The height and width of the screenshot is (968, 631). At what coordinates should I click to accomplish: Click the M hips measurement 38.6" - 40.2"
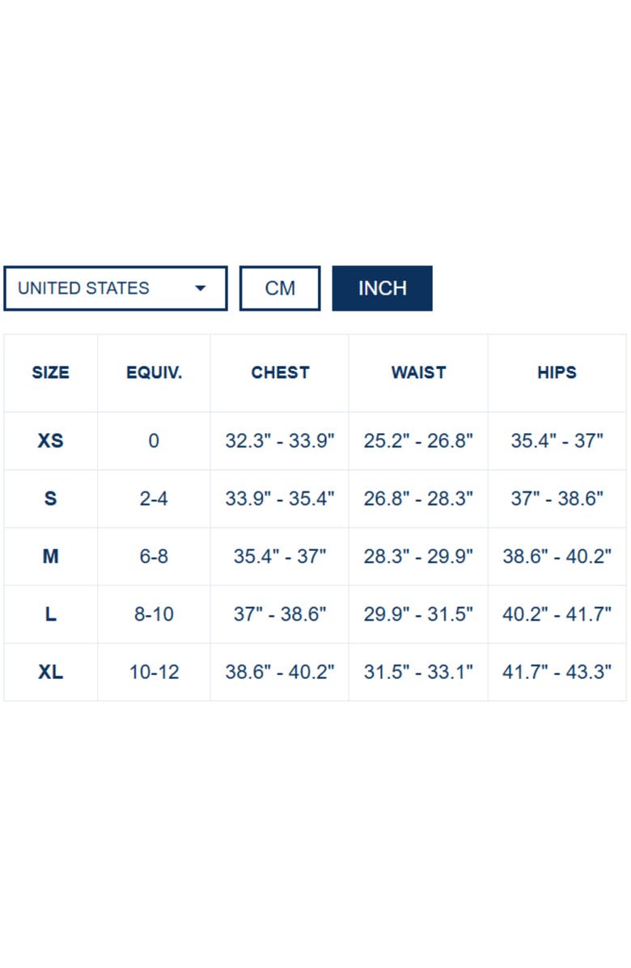tap(557, 557)
